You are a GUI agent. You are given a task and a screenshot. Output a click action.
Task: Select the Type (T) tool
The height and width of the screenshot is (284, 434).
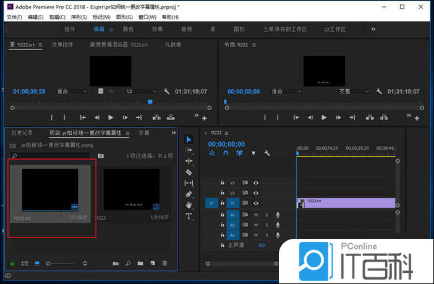pyautogui.click(x=189, y=216)
